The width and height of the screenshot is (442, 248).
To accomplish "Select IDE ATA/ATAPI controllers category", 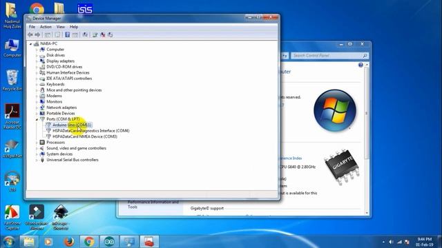I will pyautogui.click(x=69, y=79).
